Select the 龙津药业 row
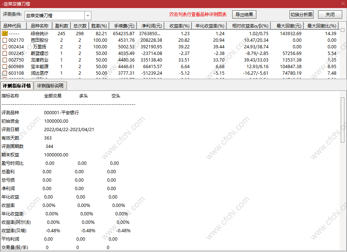 click(170, 60)
